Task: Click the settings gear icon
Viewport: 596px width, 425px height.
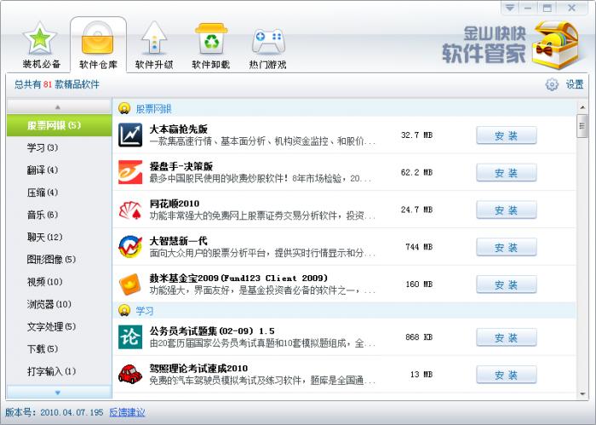Action: click(x=552, y=84)
